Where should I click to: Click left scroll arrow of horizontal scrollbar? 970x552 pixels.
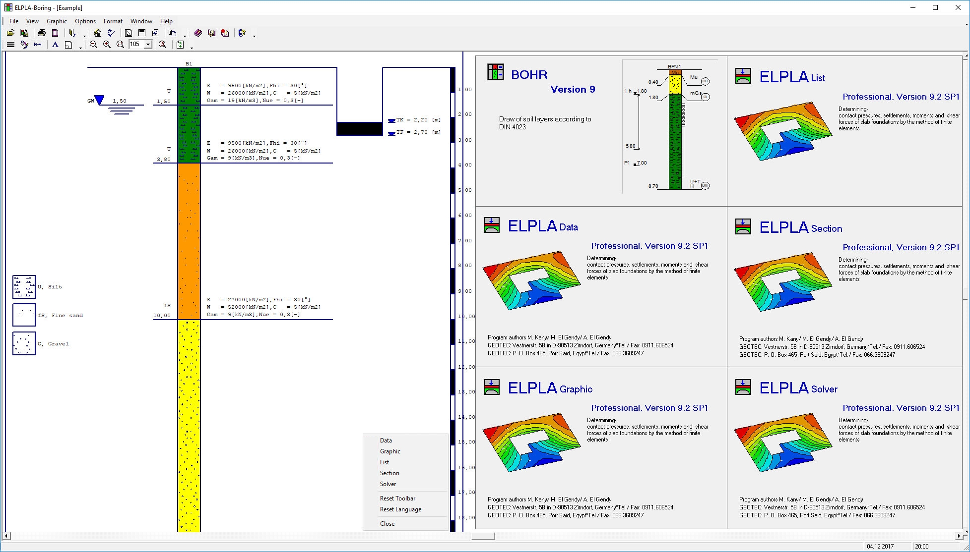tap(6, 536)
